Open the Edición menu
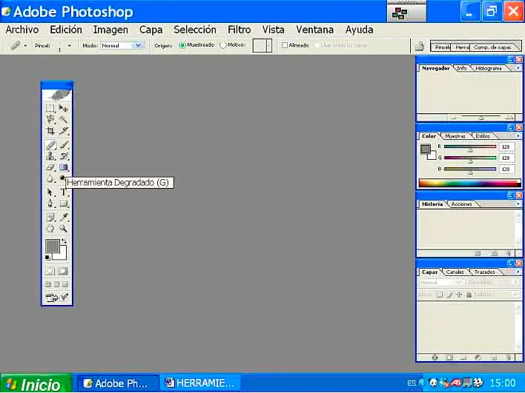Image resolution: width=525 pixels, height=393 pixels. [66, 30]
